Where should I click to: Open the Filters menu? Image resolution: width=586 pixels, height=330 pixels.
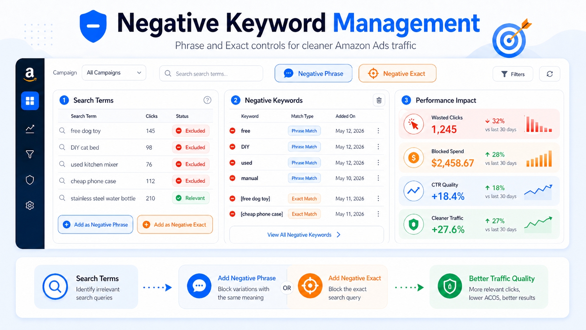513,74
